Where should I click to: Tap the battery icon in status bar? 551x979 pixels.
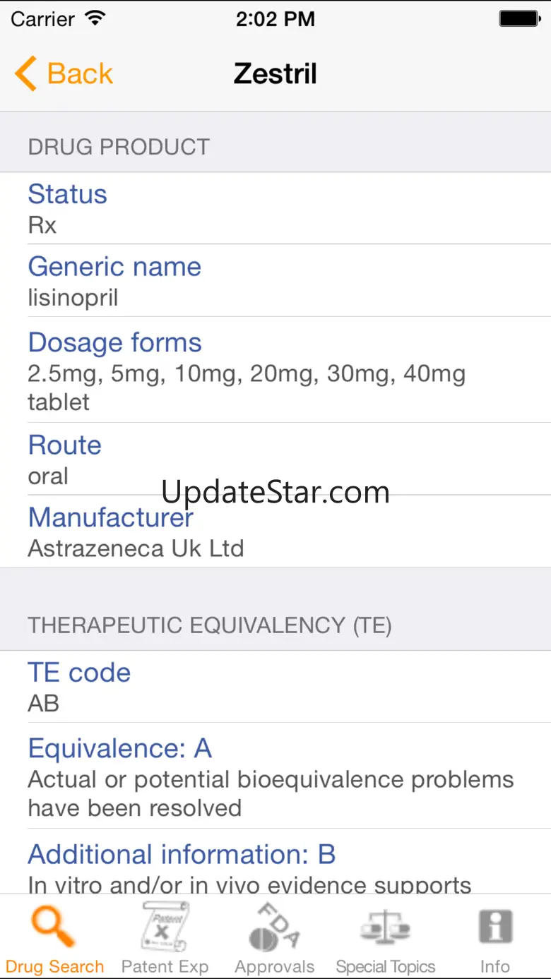(x=519, y=19)
